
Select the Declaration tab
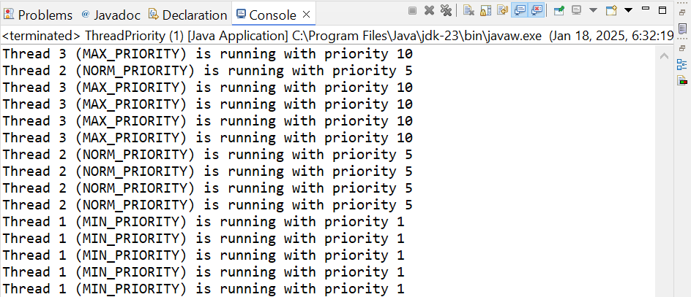pos(188,15)
